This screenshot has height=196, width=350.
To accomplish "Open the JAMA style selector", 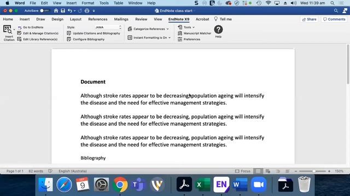I will point(108,27).
